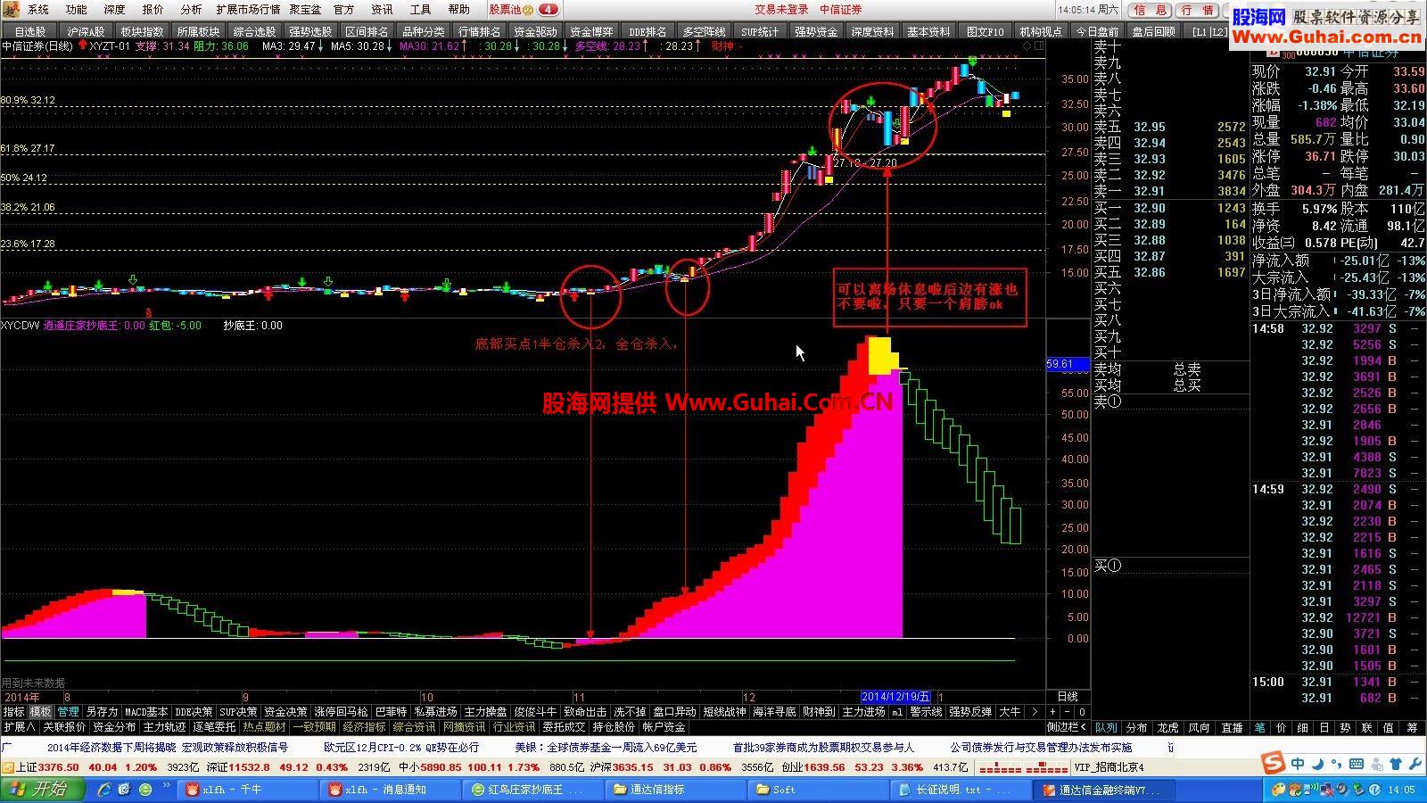The height and width of the screenshot is (803, 1427).
Task: Open the 股票池 stock pool button
Action: coord(511,9)
